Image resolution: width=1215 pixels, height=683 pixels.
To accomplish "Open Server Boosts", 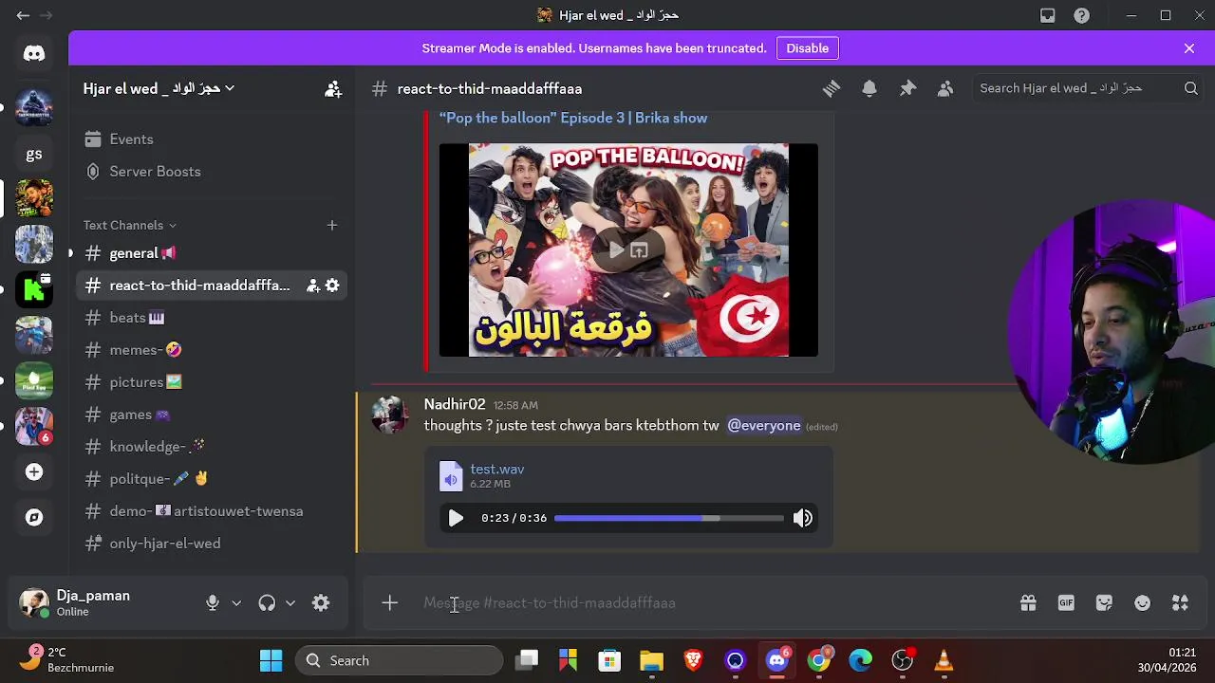I will [212, 172].
